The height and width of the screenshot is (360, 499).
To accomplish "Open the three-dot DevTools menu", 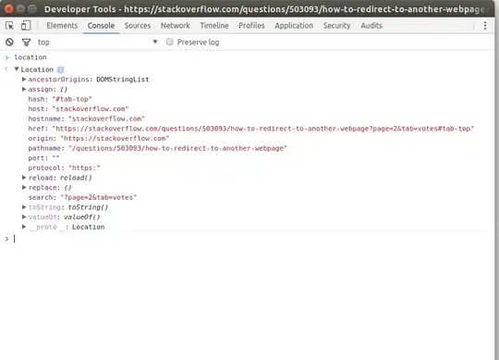I will click(x=485, y=26).
